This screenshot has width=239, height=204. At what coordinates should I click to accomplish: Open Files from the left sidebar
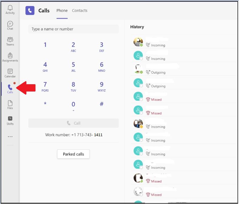(10, 105)
